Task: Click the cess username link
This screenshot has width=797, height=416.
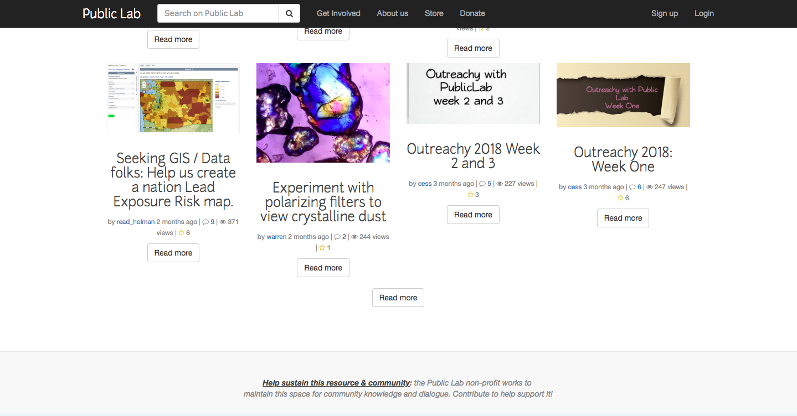Action: click(x=424, y=183)
